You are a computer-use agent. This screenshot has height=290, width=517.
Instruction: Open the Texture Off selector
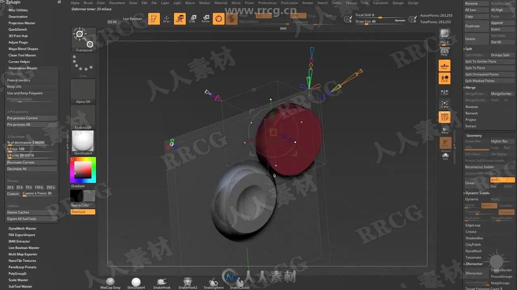[x=83, y=117]
